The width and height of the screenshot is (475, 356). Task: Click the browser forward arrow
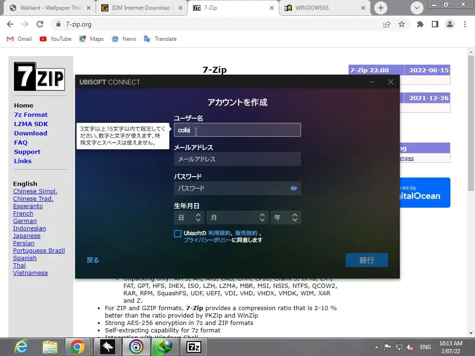25,24
